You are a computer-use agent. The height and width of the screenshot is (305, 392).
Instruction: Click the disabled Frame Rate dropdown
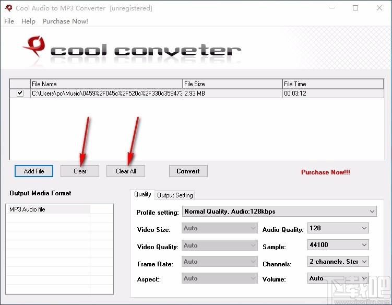coord(220,262)
